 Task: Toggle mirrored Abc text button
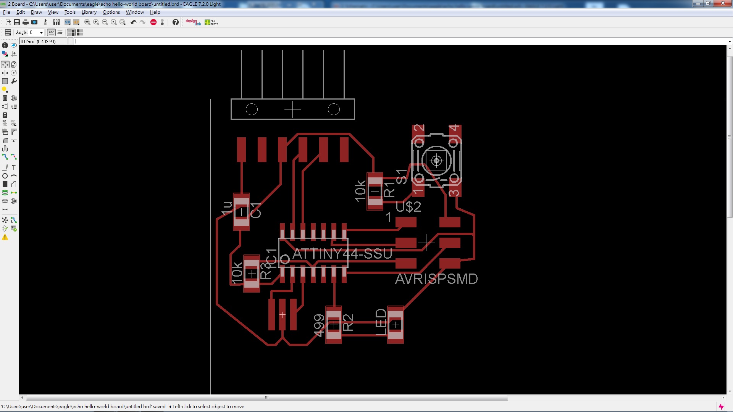pyautogui.click(x=60, y=32)
